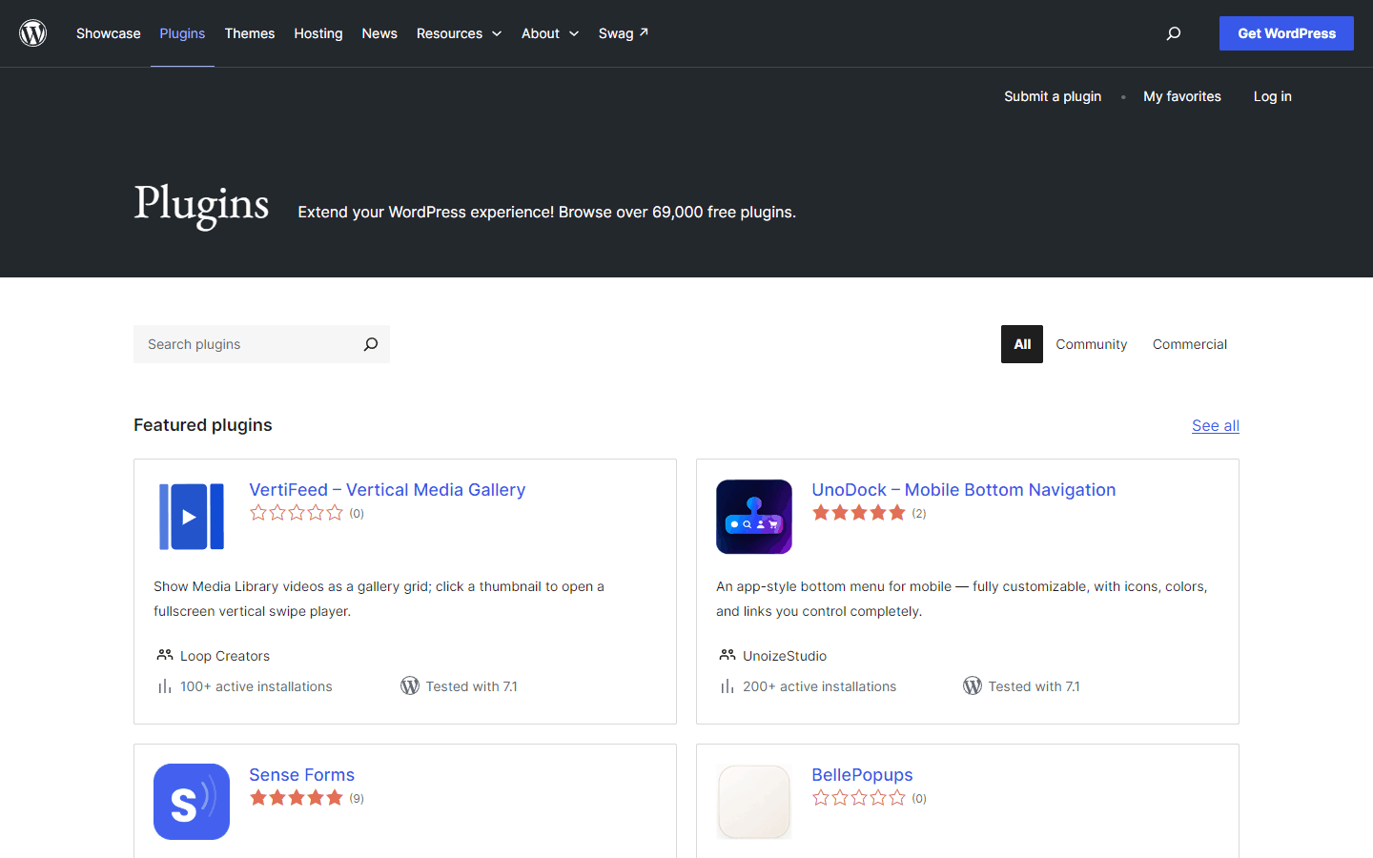Click the BellePopups (0) rating count

pos(919,798)
